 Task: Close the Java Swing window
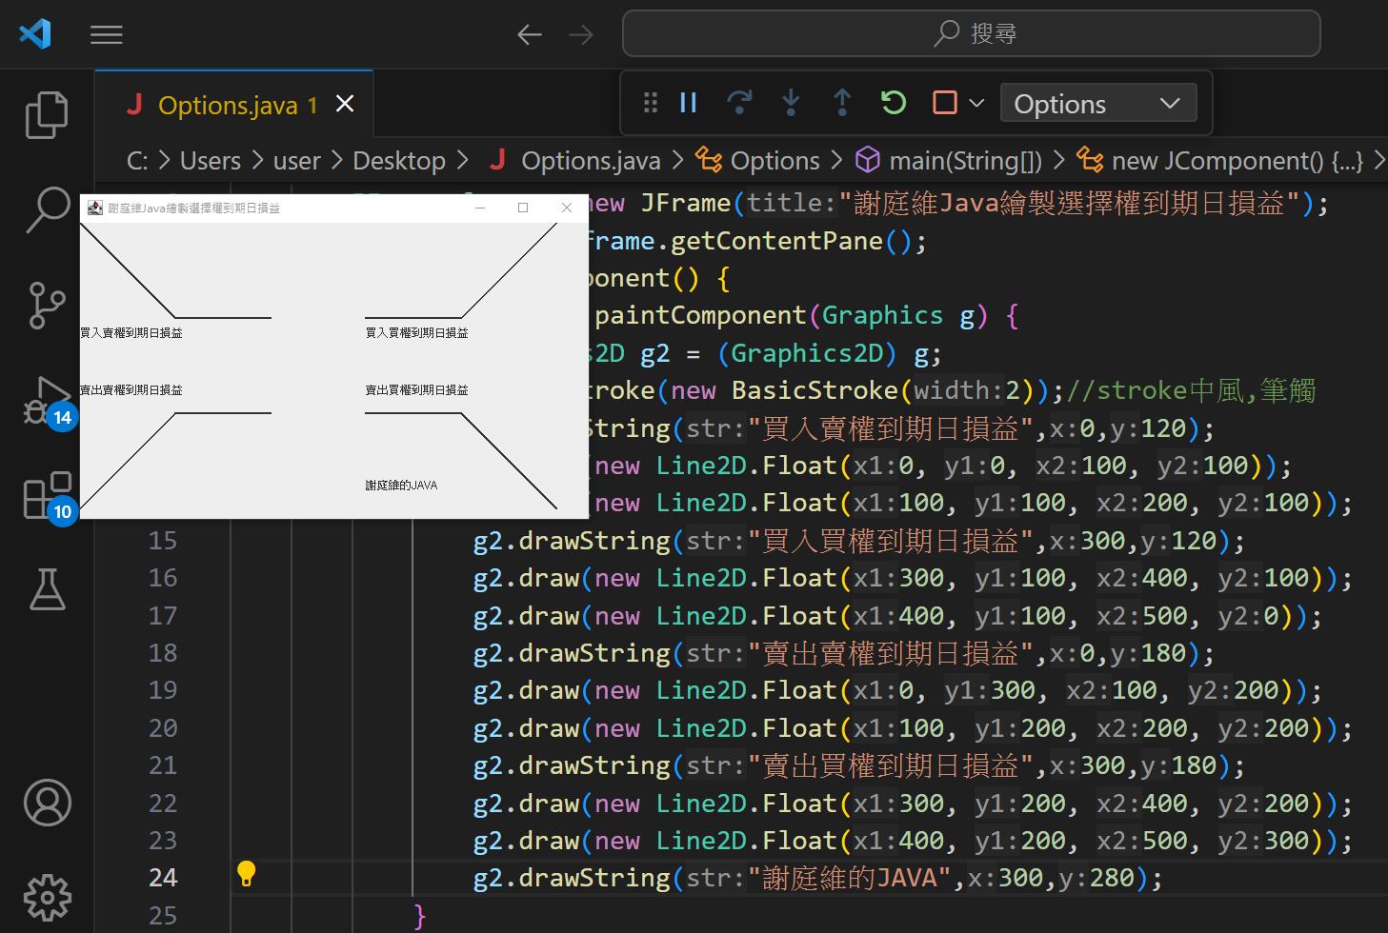567,208
